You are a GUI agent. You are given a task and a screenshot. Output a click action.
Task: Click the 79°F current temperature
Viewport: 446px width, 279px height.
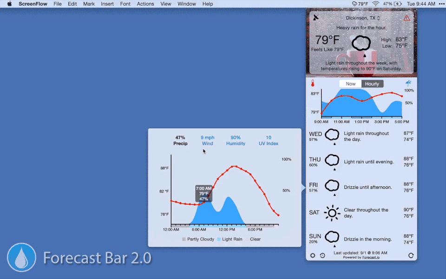[x=328, y=40]
